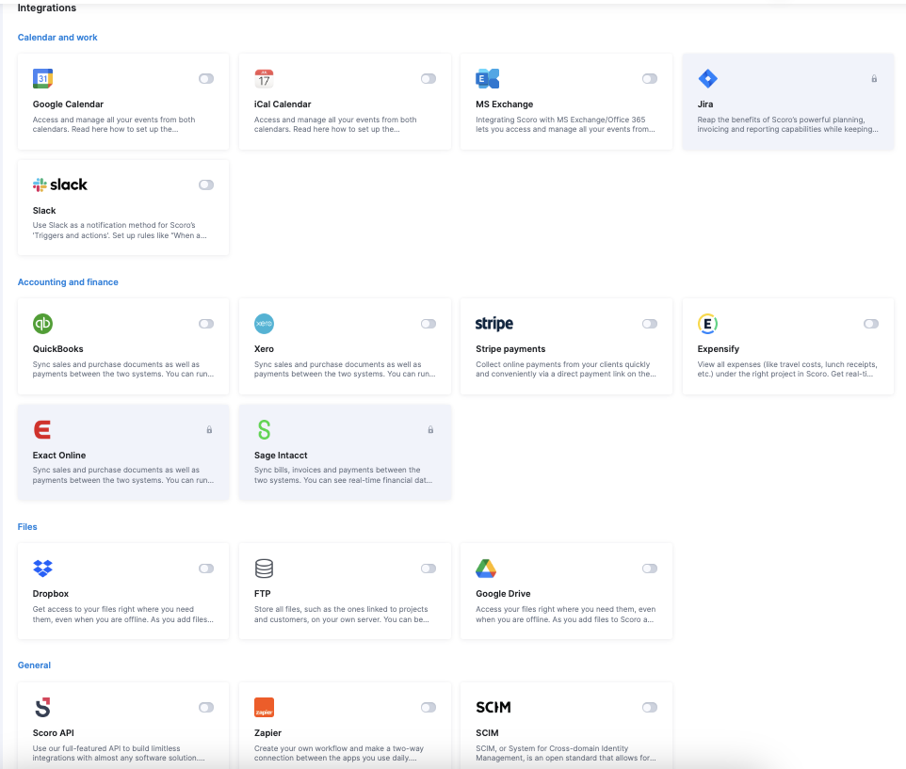Click the QuickBooks green logo
This screenshot has width=906, height=769.
coord(42,323)
